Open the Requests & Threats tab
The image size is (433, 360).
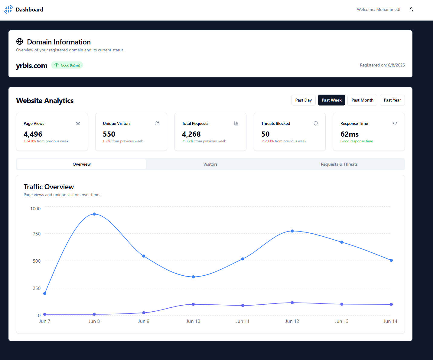coord(339,164)
